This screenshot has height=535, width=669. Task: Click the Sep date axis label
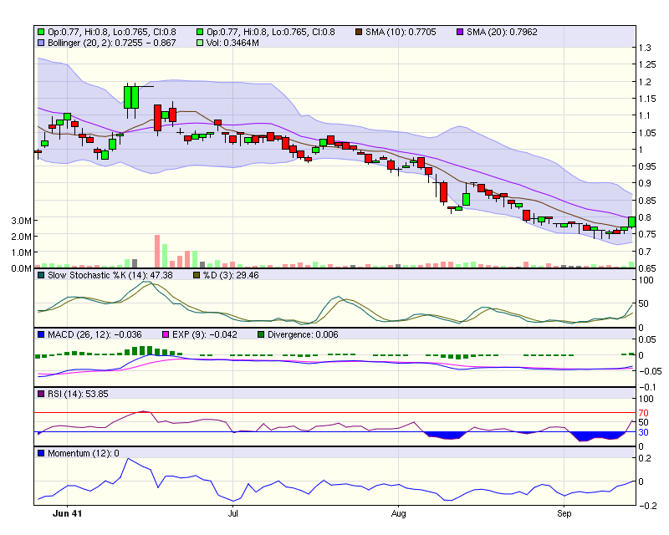564,513
